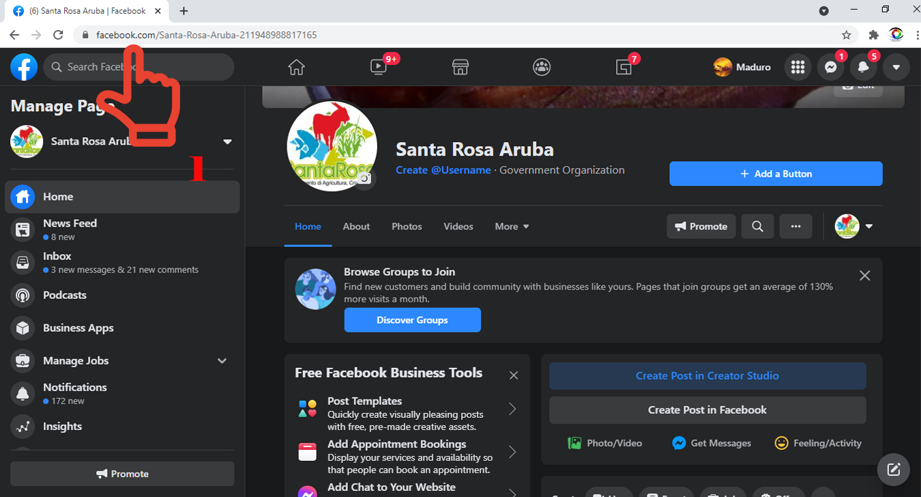This screenshot has width=921, height=497.
Task: Collapse the Manage Jobs section
Action: coord(222,360)
